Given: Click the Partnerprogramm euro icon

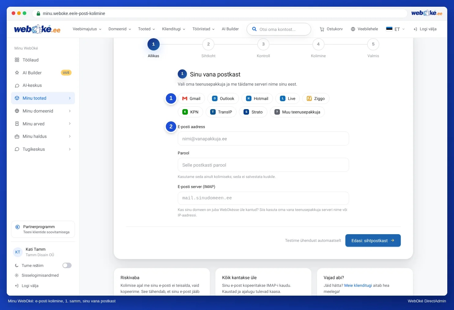Looking at the screenshot, I should tap(18, 227).
